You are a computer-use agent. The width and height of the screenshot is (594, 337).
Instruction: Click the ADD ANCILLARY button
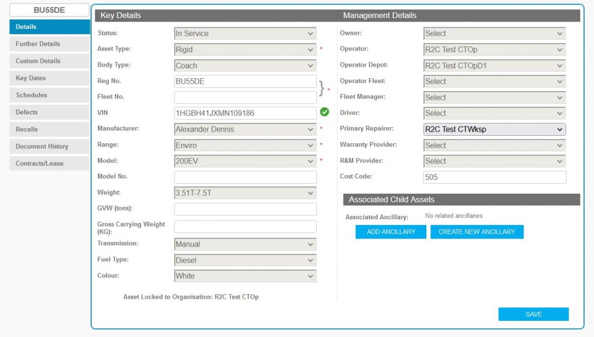391,232
